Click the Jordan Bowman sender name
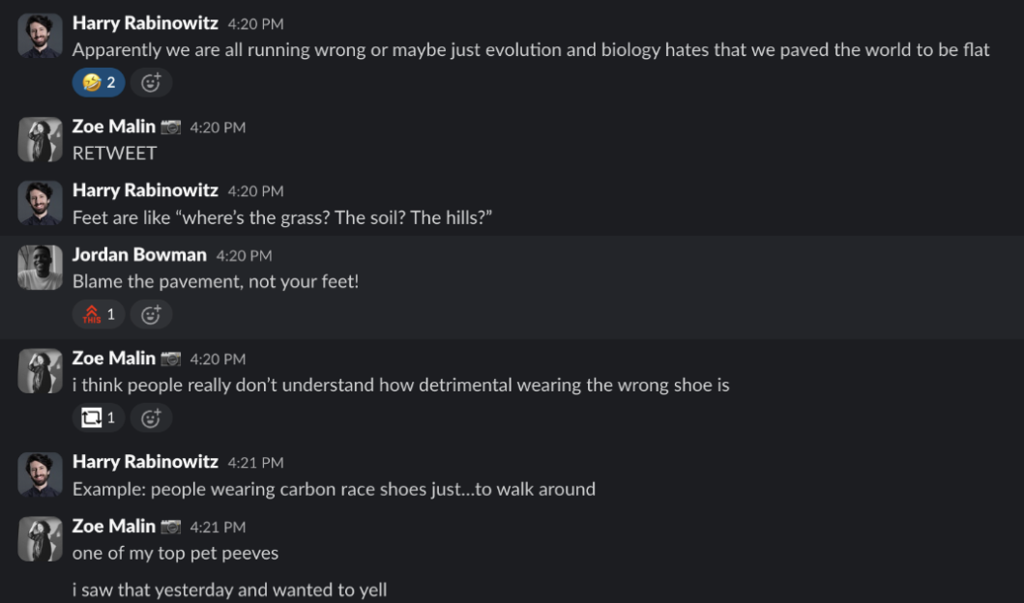The image size is (1024, 603). [139, 254]
